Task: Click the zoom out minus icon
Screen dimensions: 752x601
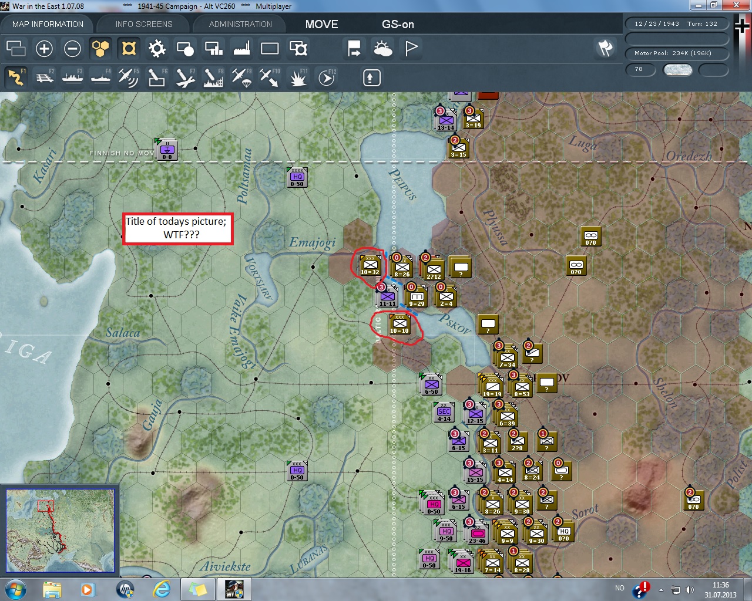Action: pyautogui.click(x=72, y=48)
